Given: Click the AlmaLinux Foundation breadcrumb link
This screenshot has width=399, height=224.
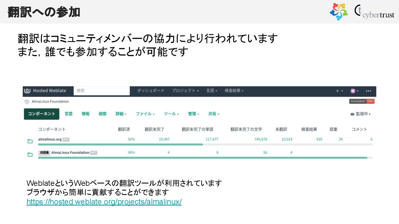Looking at the screenshot, I should pyautogui.click(x=50, y=101).
